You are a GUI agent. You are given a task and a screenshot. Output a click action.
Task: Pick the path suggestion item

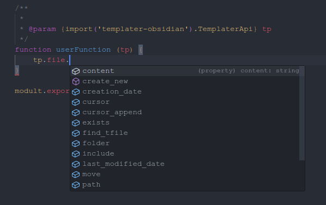185,185
